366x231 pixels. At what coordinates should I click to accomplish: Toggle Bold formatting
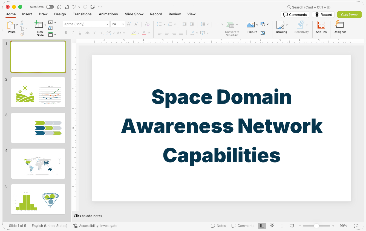point(66,33)
